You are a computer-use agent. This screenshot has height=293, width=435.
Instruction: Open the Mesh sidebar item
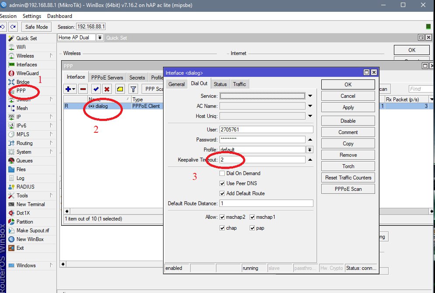22,108
